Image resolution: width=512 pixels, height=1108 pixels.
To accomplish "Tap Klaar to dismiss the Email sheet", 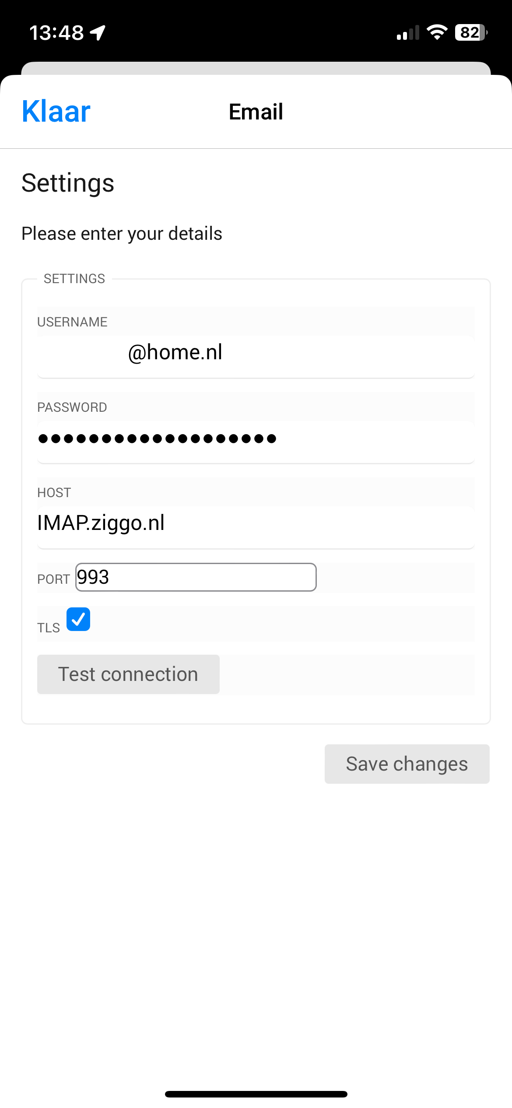I will click(x=56, y=112).
